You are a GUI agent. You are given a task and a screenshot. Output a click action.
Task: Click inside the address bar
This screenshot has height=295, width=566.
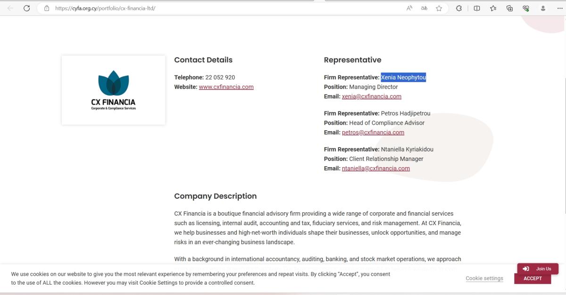tap(141, 8)
